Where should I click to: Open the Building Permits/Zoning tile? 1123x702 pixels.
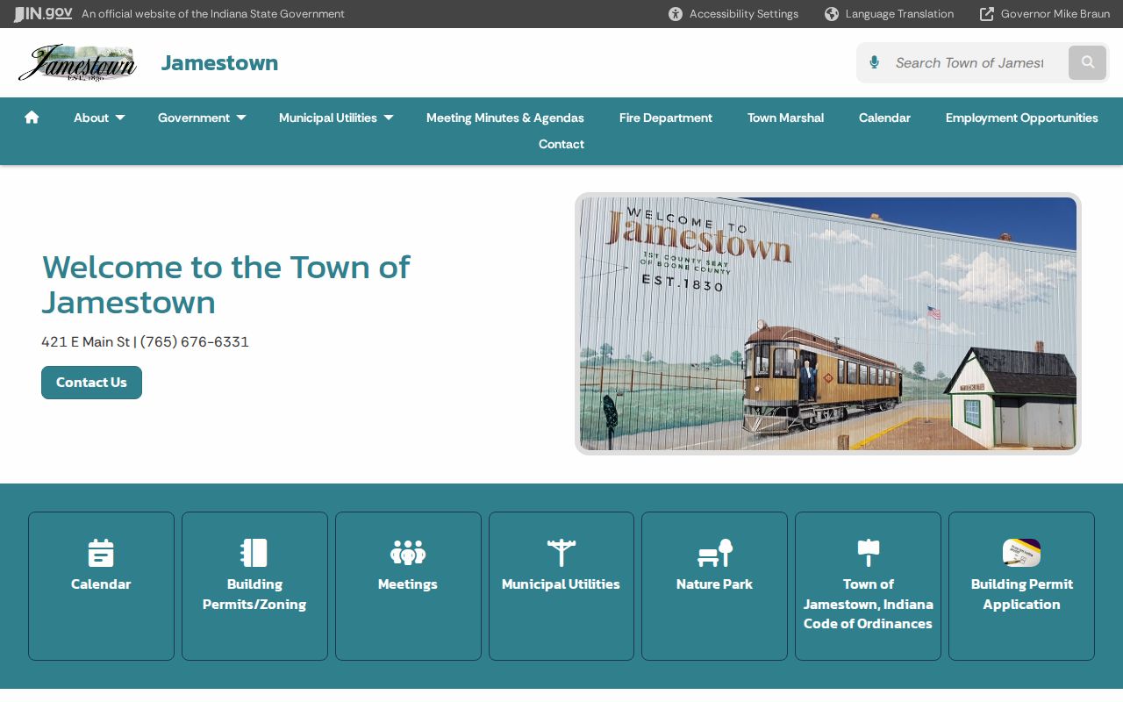click(254, 586)
